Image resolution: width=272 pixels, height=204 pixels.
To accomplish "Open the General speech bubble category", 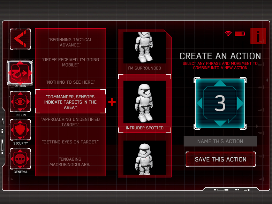I will (20, 159).
